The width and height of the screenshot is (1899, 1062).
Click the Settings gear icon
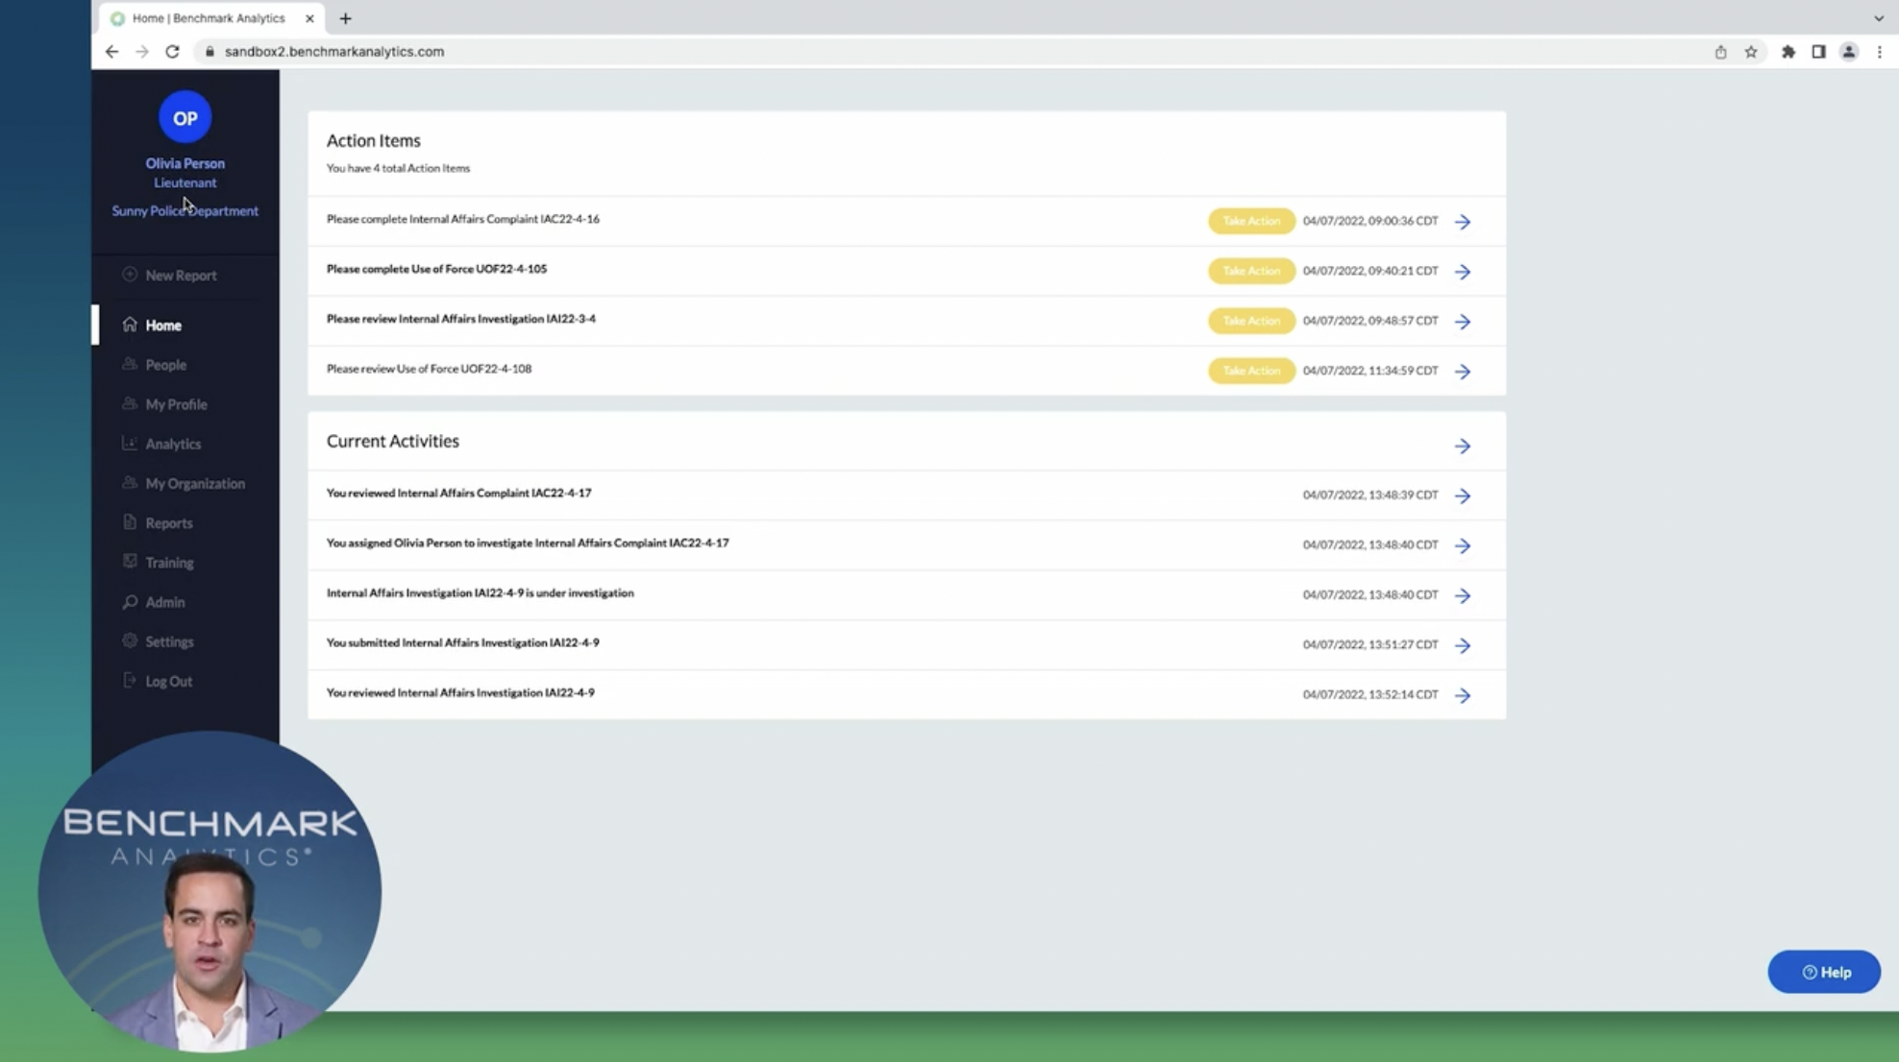tap(130, 640)
